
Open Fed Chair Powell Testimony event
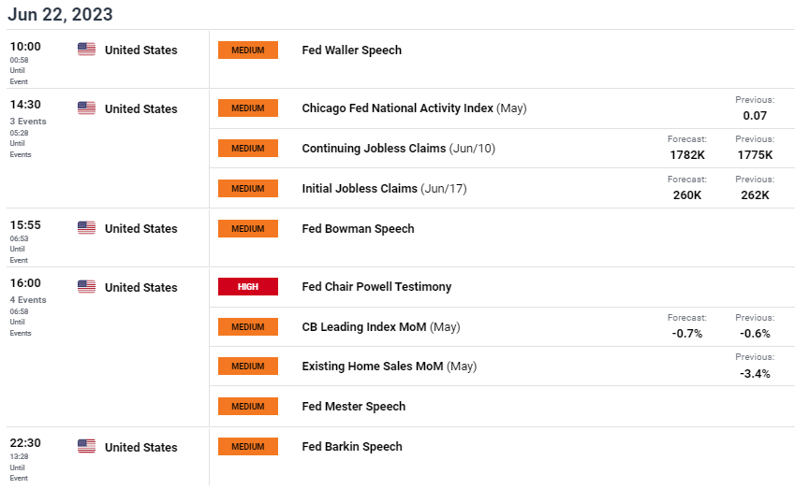(376, 287)
